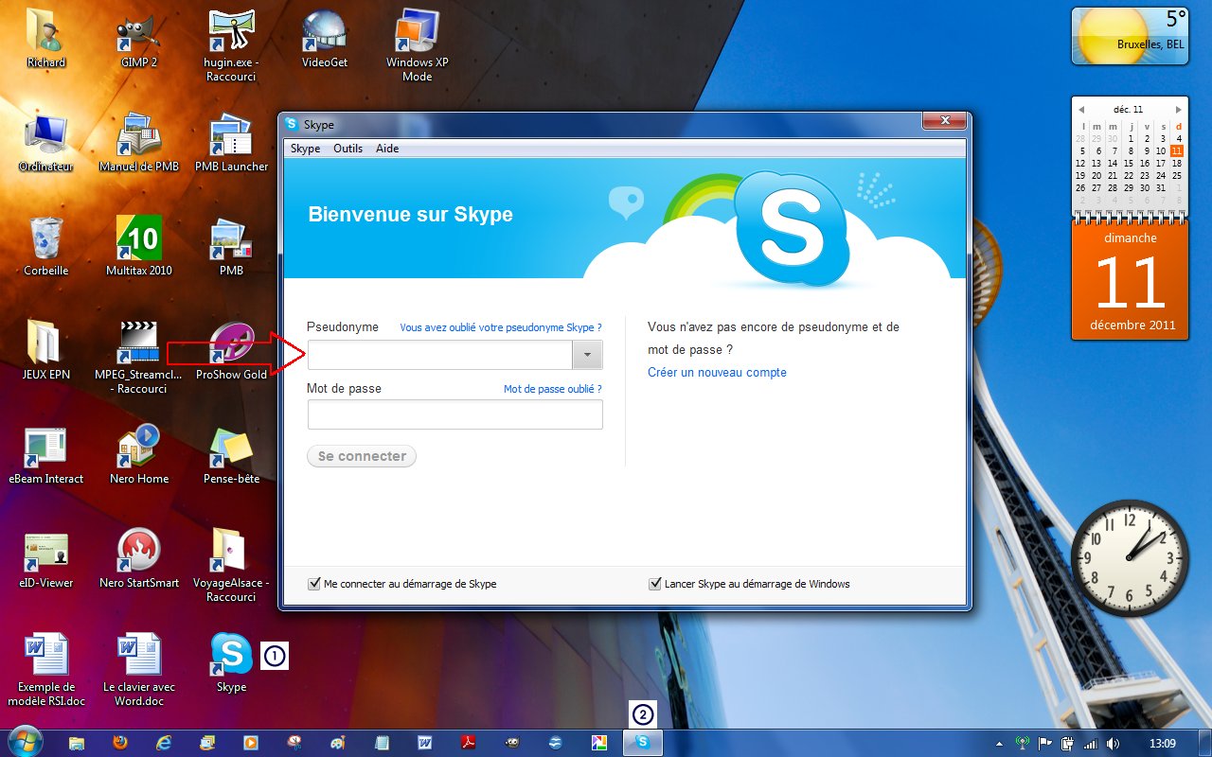1212x757 pixels.
Task: Expand the Pseudonyme dropdown arrow
Action: point(587,355)
